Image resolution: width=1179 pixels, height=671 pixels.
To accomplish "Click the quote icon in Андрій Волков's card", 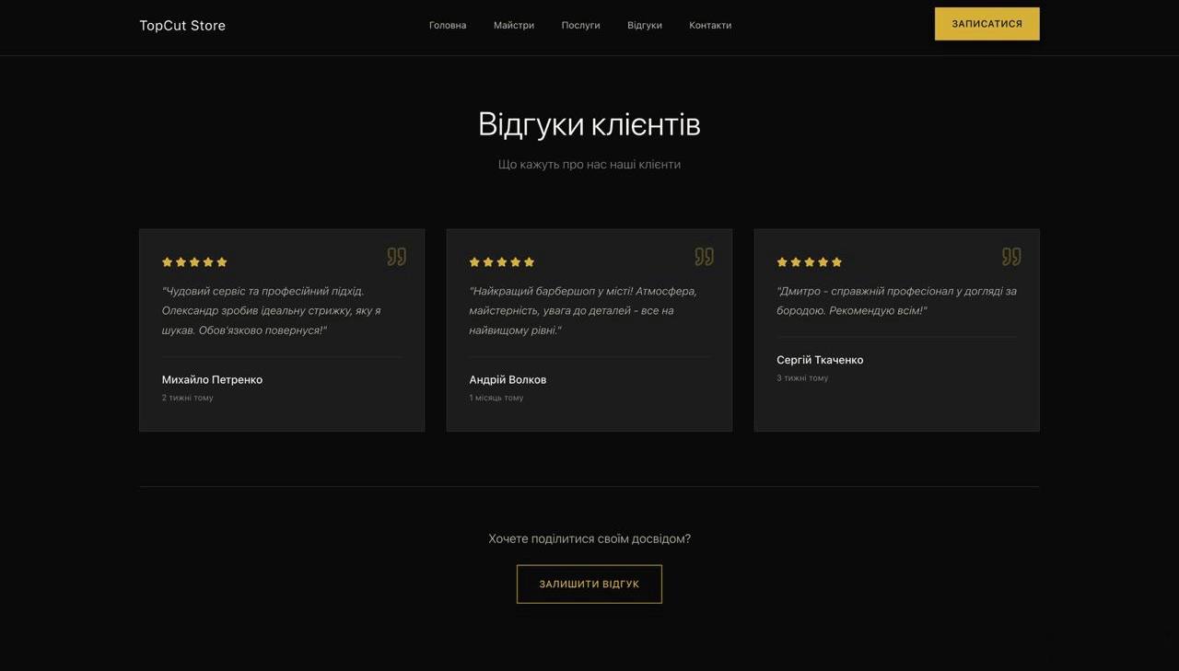I will 703,257.
